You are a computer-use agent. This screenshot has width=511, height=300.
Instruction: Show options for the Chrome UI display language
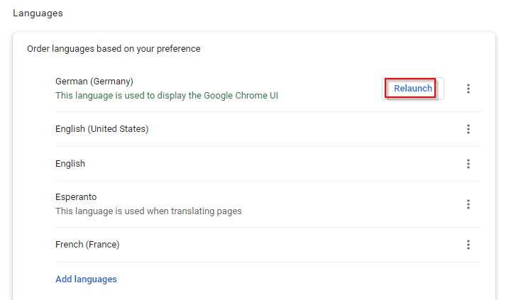tap(468, 89)
